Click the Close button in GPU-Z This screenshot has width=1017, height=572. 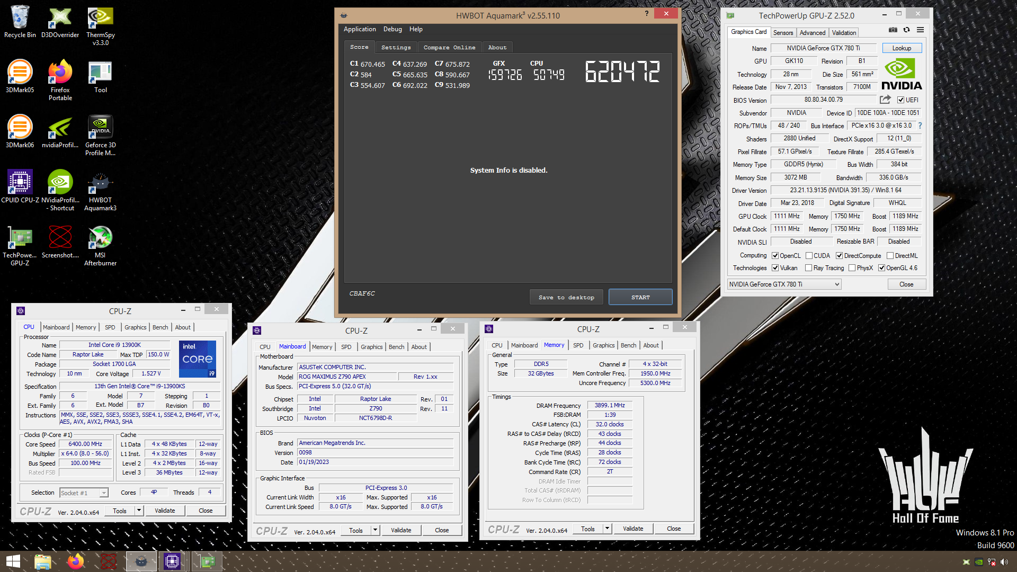point(906,284)
